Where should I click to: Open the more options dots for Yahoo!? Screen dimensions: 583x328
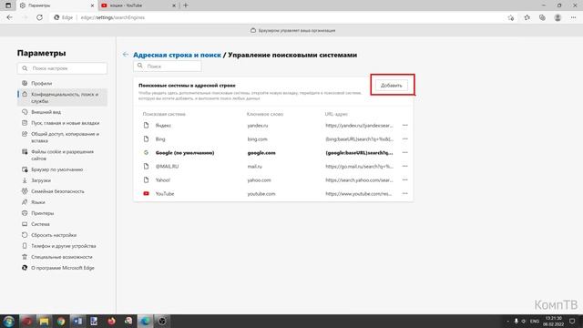click(404, 180)
